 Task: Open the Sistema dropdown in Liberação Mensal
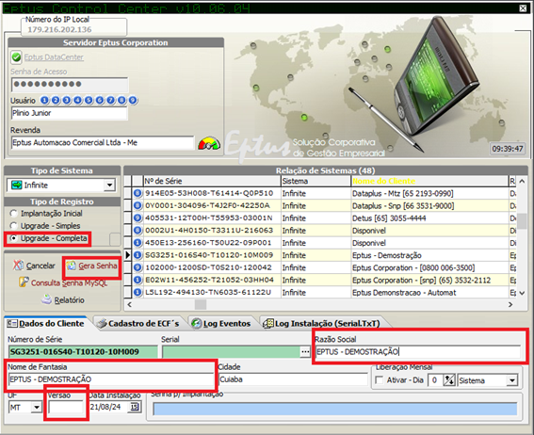tap(511, 380)
